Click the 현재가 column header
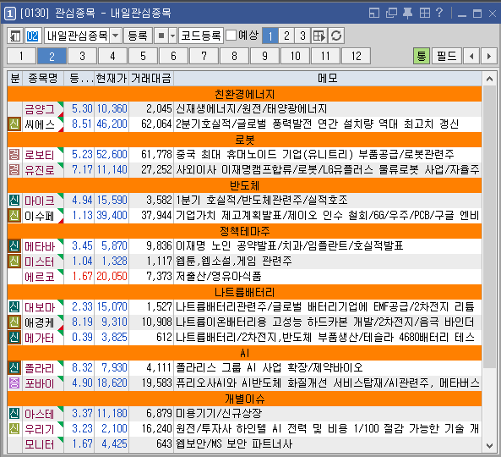 click(x=112, y=79)
